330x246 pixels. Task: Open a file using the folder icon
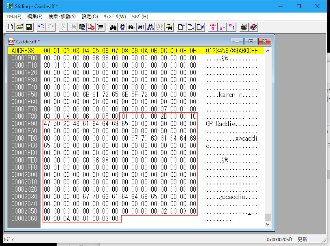[19, 27]
